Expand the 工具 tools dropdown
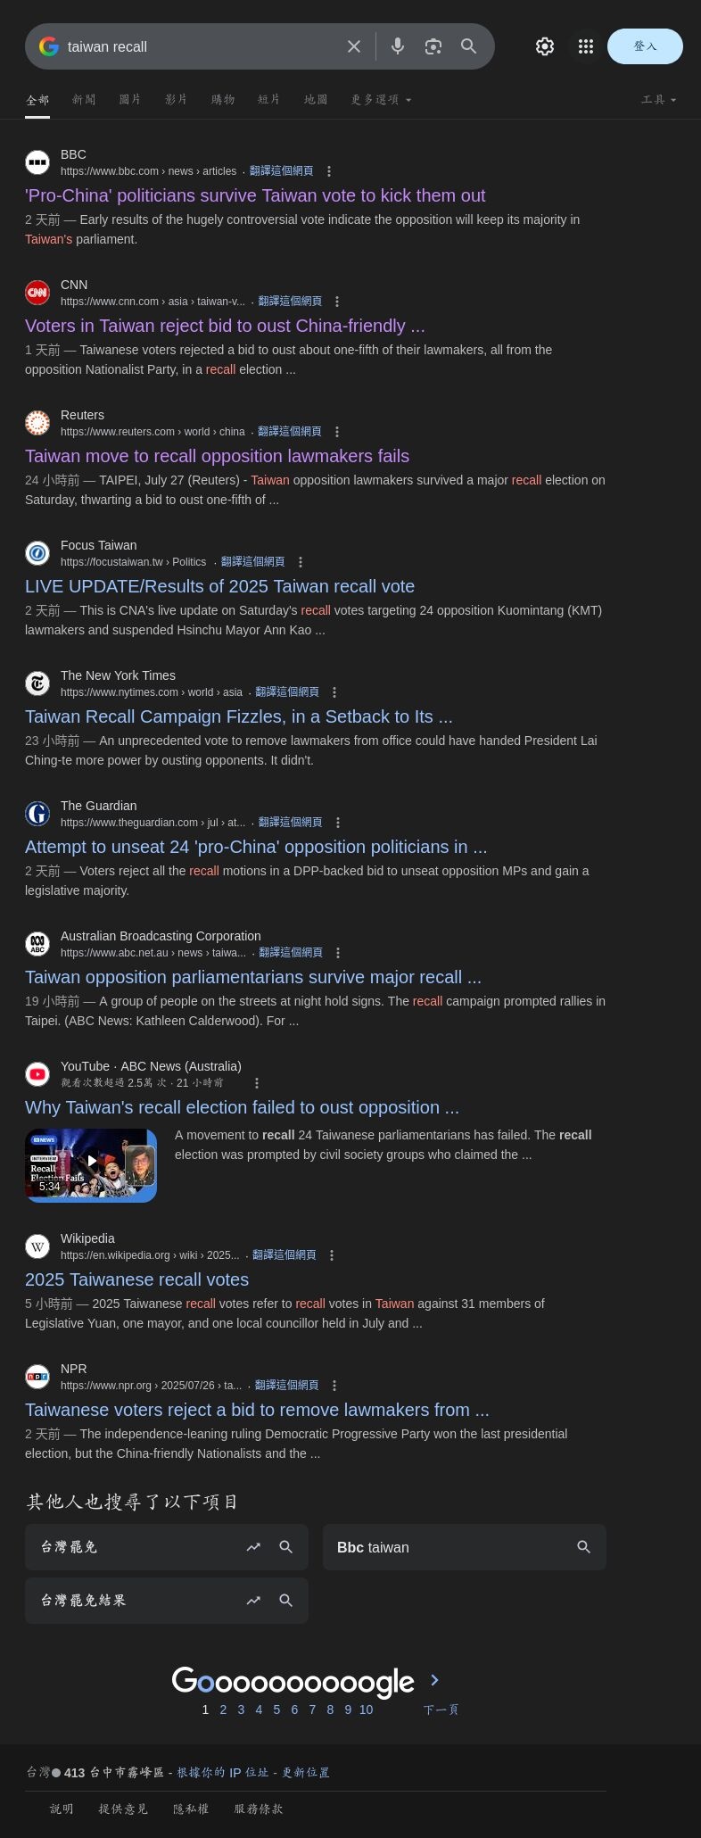 [x=659, y=100]
